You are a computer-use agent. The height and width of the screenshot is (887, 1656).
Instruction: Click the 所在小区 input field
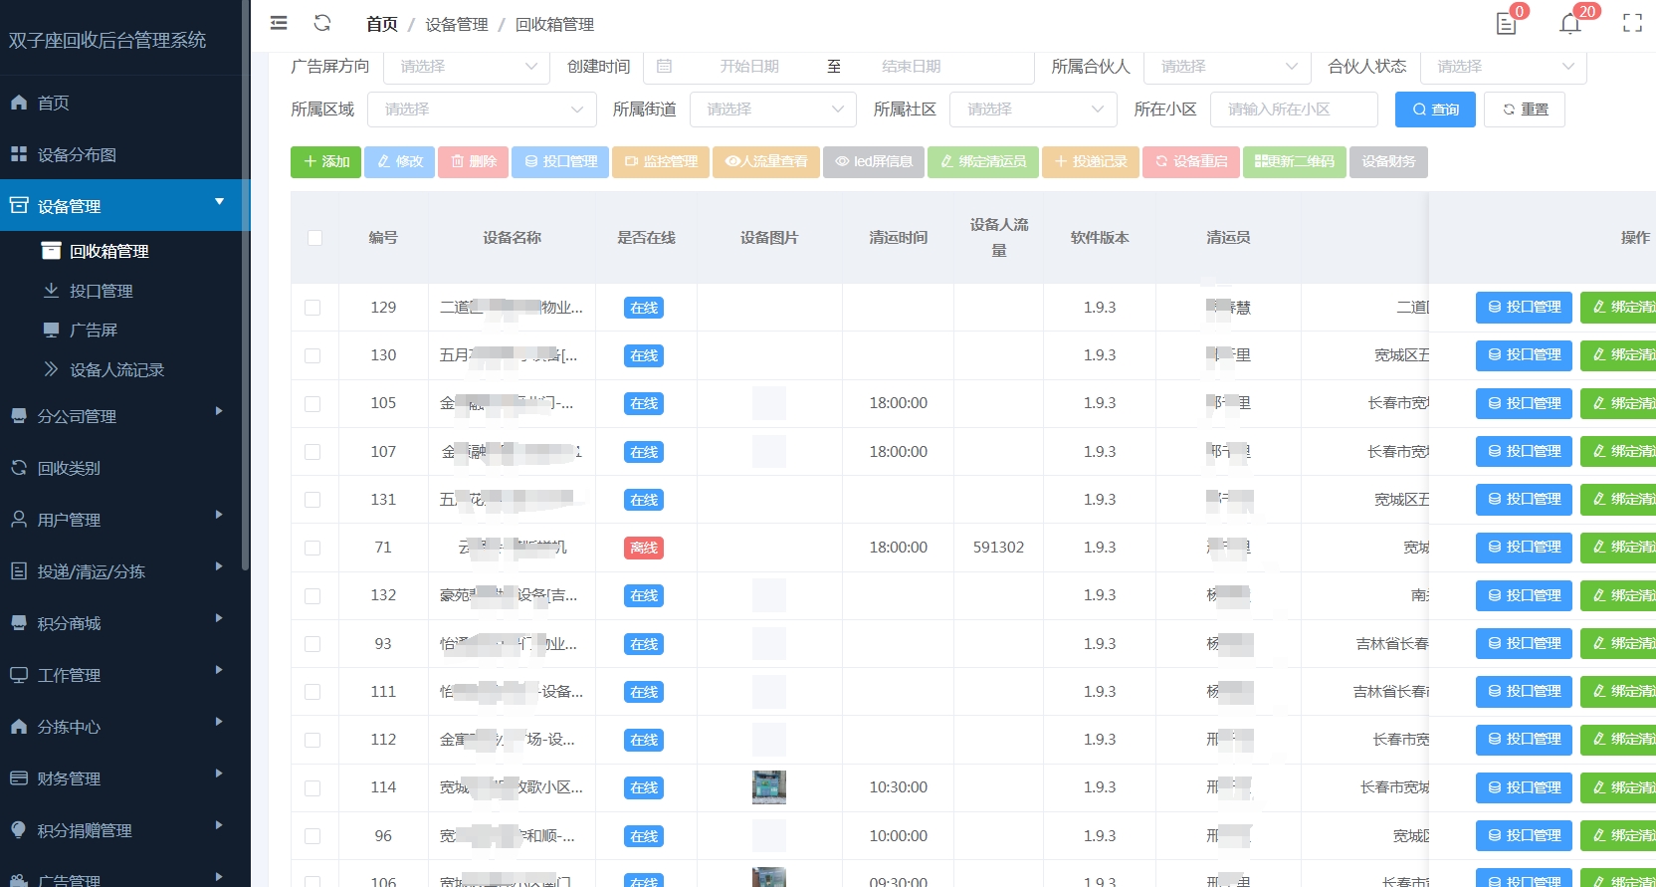pyautogui.click(x=1293, y=110)
